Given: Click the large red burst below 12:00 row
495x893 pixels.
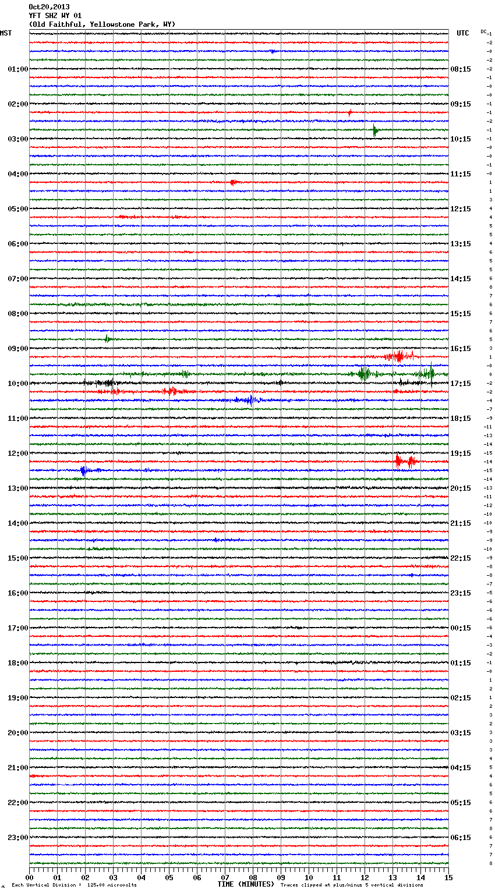Looking at the screenshot, I should 405,462.
